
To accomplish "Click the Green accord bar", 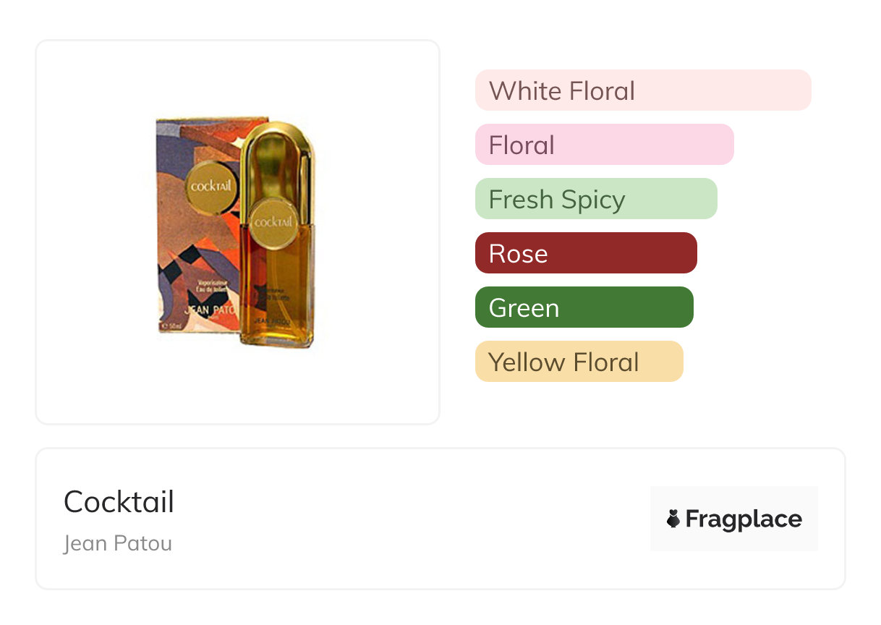I will (x=584, y=307).
